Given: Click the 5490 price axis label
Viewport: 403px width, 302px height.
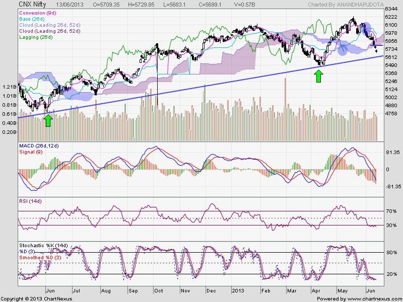Looking at the screenshot, I should tap(391, 65).
